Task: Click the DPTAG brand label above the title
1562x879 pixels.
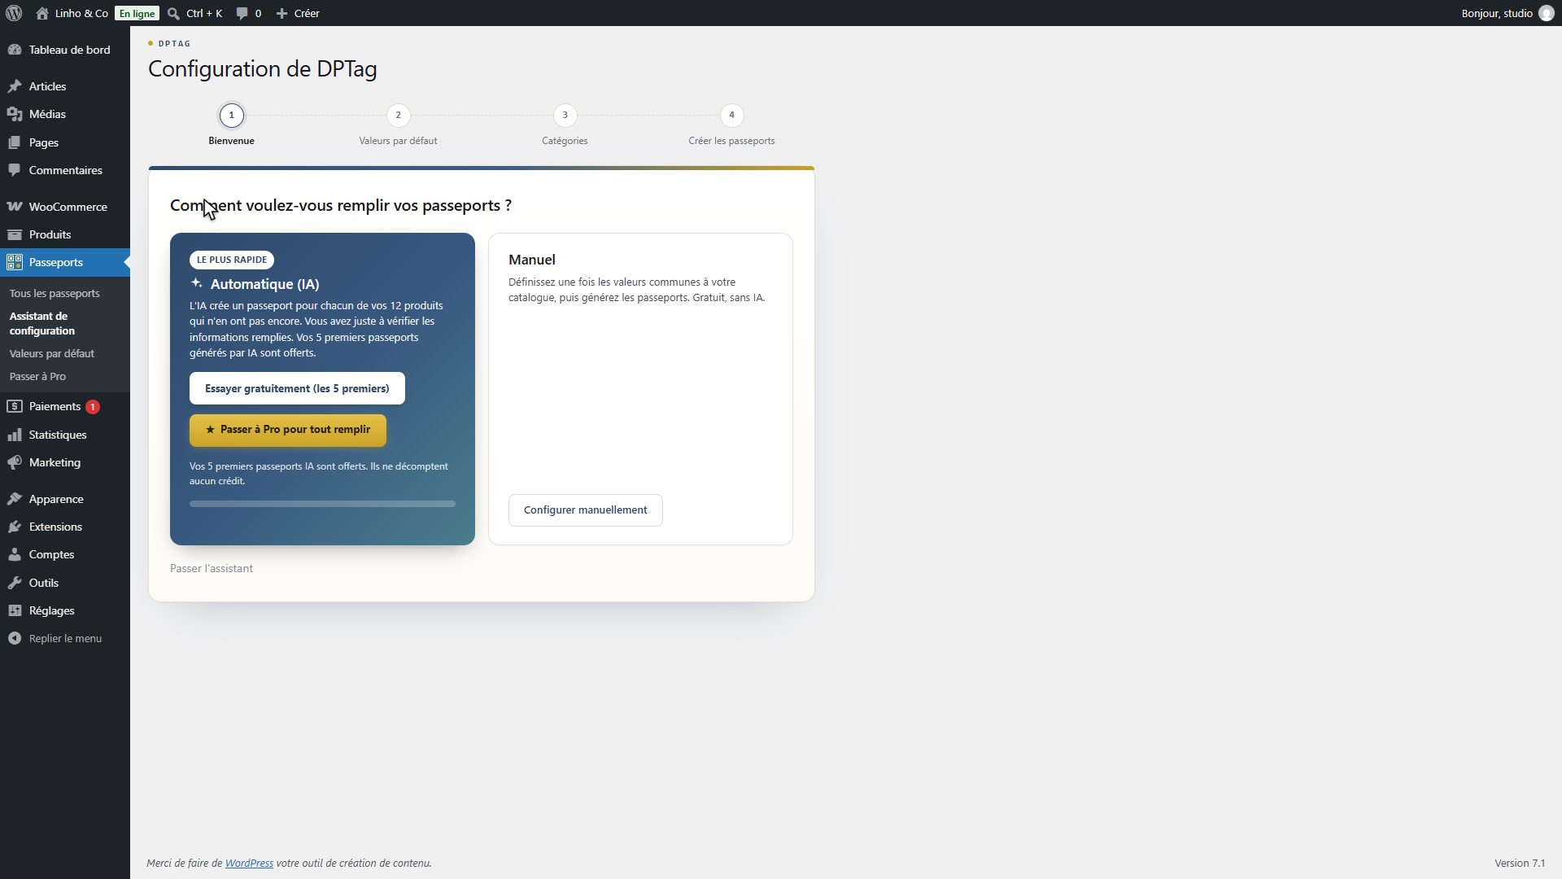Action: (174, 44)
